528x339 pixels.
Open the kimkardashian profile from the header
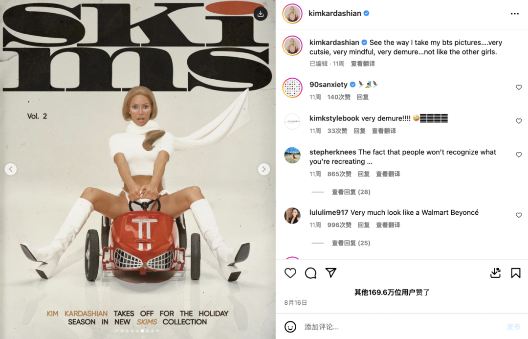tap(335, 14)
